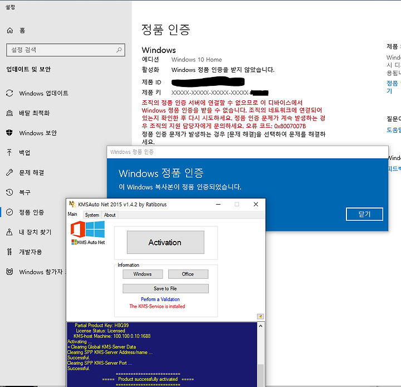Click 'Clearing Global KMS-Server Data' log line
Screen dimensions: 401x387
pos(103,347)
